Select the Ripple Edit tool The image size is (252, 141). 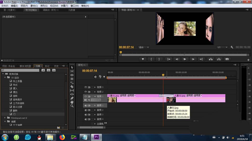tap(72, 75)
